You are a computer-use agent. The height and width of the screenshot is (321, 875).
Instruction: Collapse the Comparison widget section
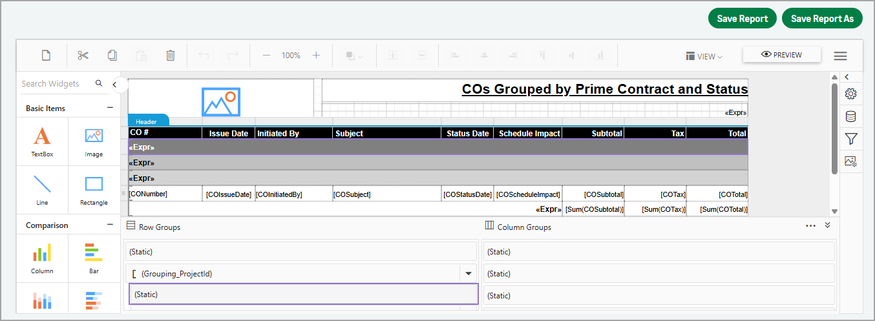coord(110,225)
